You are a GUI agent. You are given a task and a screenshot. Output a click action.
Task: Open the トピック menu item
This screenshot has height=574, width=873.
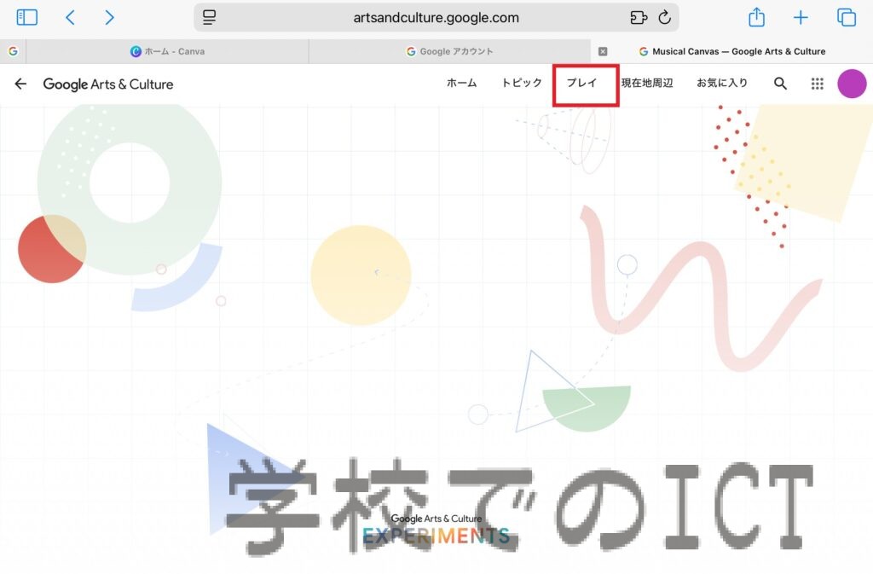(522, 83)
